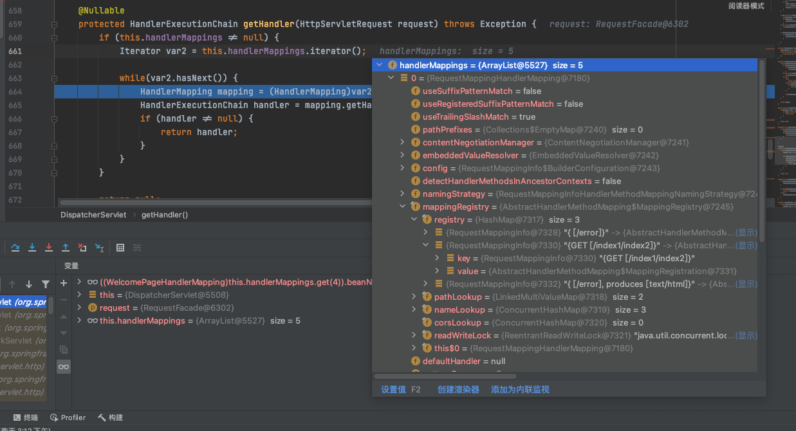
Task: Select the highlighted stack frame row
Action: click(23, 302)
